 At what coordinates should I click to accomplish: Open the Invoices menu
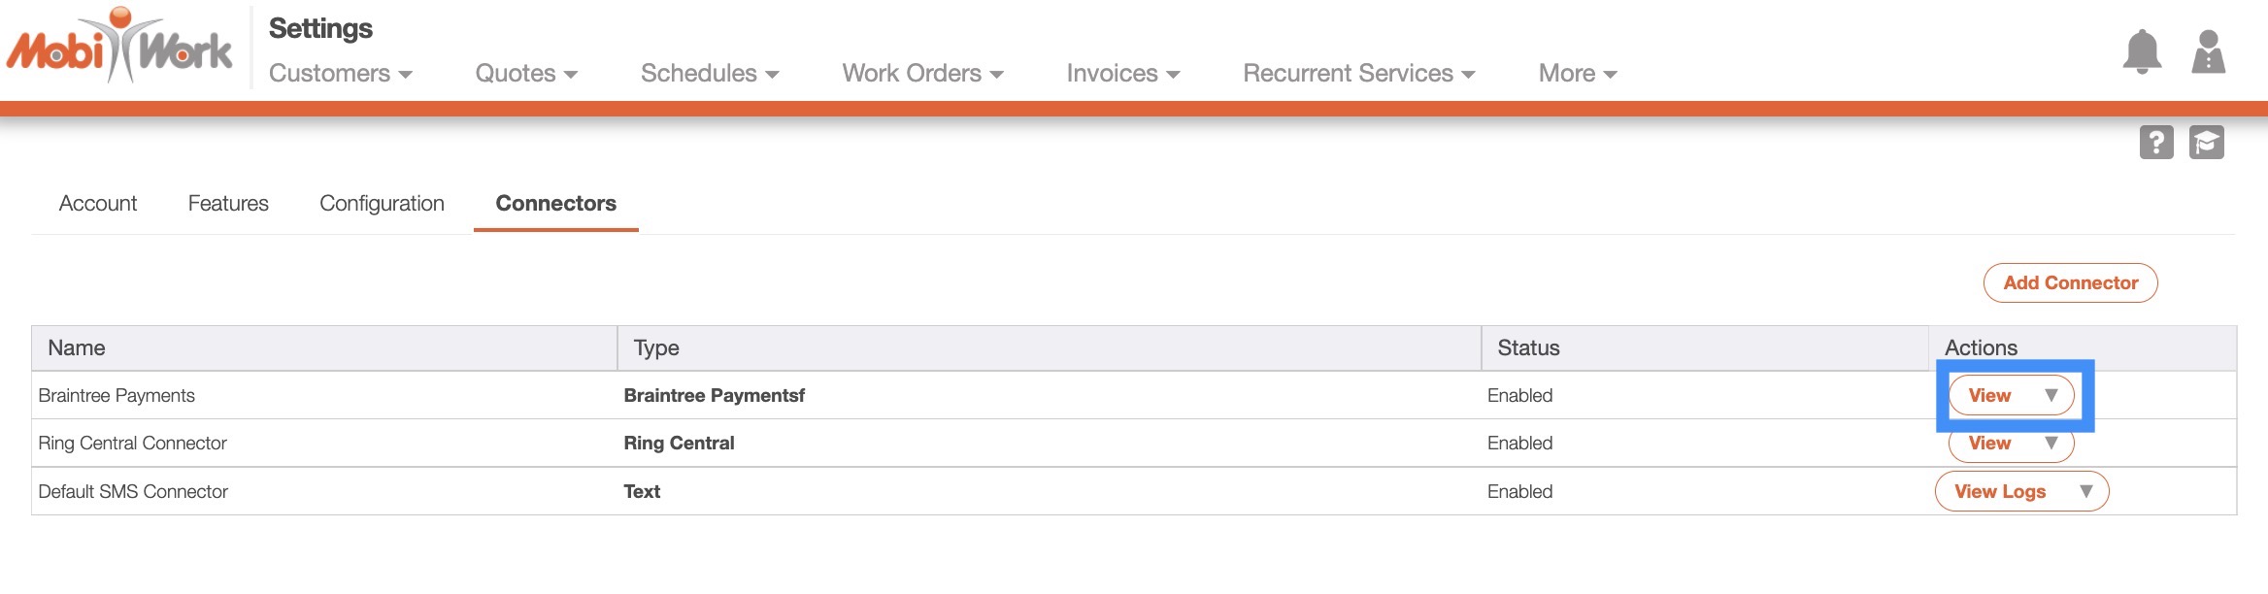1122,74
